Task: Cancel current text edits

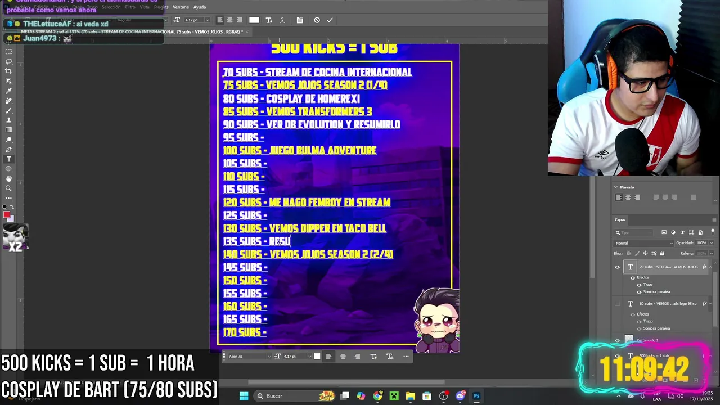Action: click(317, 20)
